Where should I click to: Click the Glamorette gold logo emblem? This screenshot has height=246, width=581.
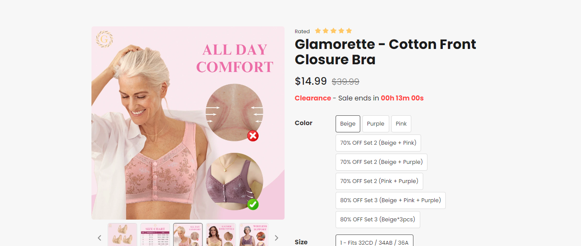(x=105, y=39)
